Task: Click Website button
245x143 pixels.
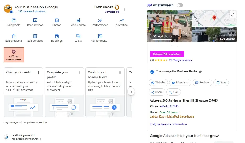Action: point(158,83)
